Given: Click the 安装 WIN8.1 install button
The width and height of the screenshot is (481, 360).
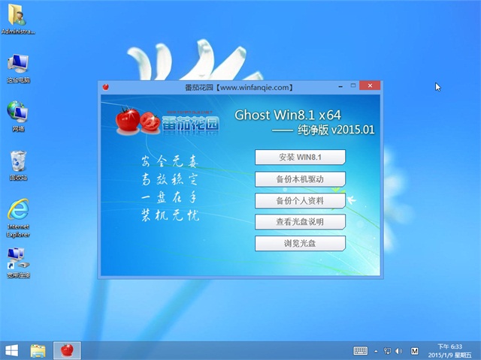Looking at the screenshot, I should coord(300,157).
